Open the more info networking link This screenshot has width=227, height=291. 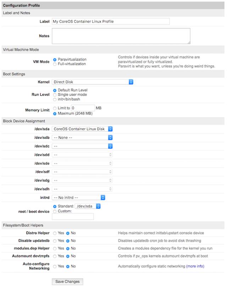coord(196,266)
